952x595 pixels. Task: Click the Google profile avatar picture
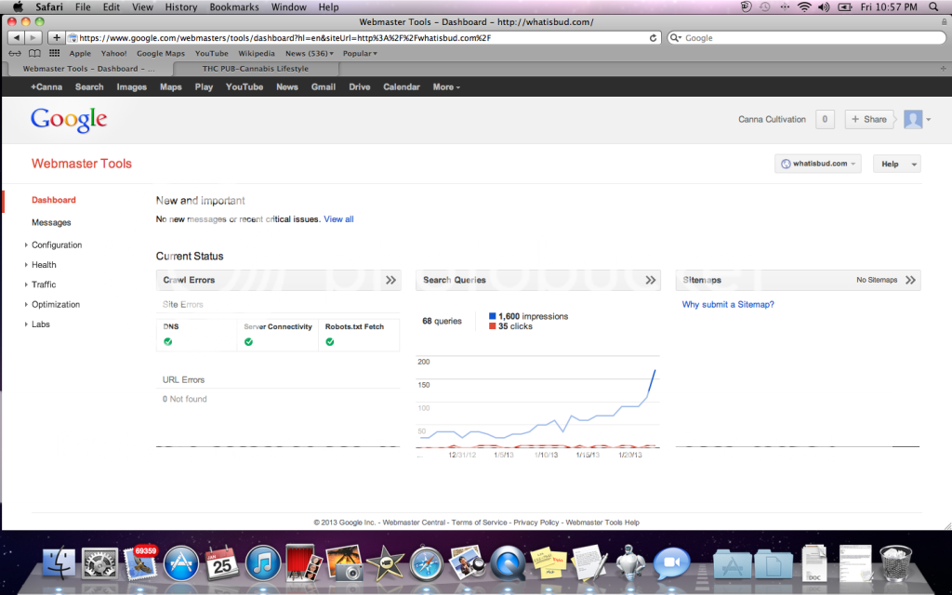(x=913, y=119)
